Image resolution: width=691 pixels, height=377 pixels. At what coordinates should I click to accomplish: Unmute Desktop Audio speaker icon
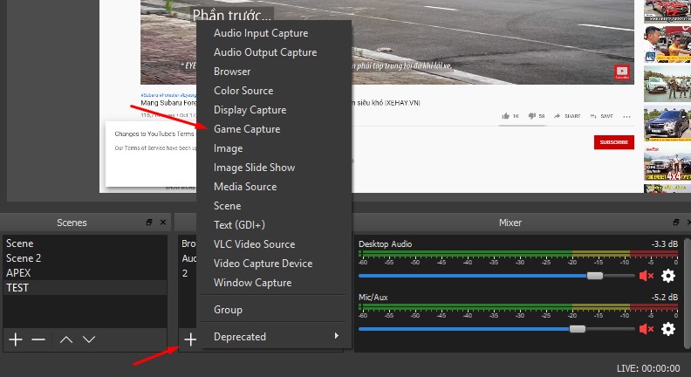coord(646,276)
